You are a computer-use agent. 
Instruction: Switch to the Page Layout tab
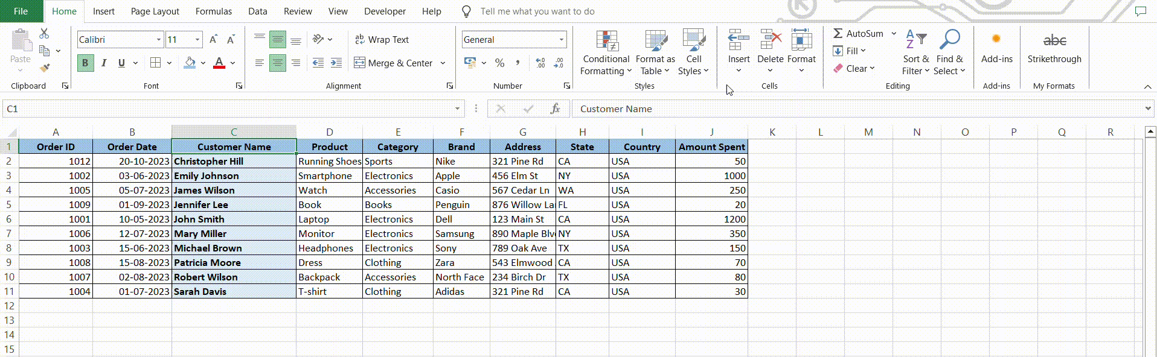[x=155, y=11]
